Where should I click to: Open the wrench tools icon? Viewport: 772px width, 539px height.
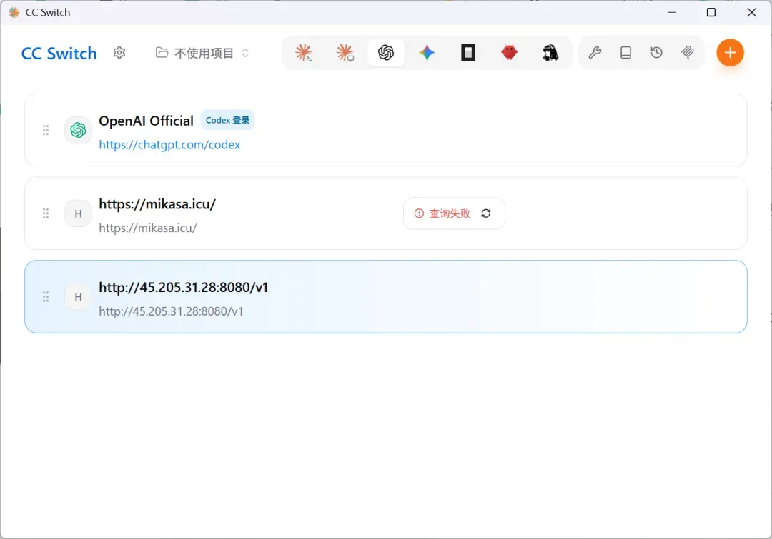point(595,53)
